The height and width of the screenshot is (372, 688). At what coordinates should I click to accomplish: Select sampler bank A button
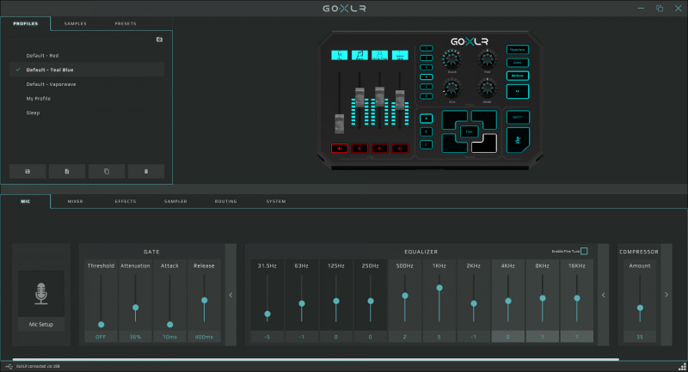click(426, 119)
